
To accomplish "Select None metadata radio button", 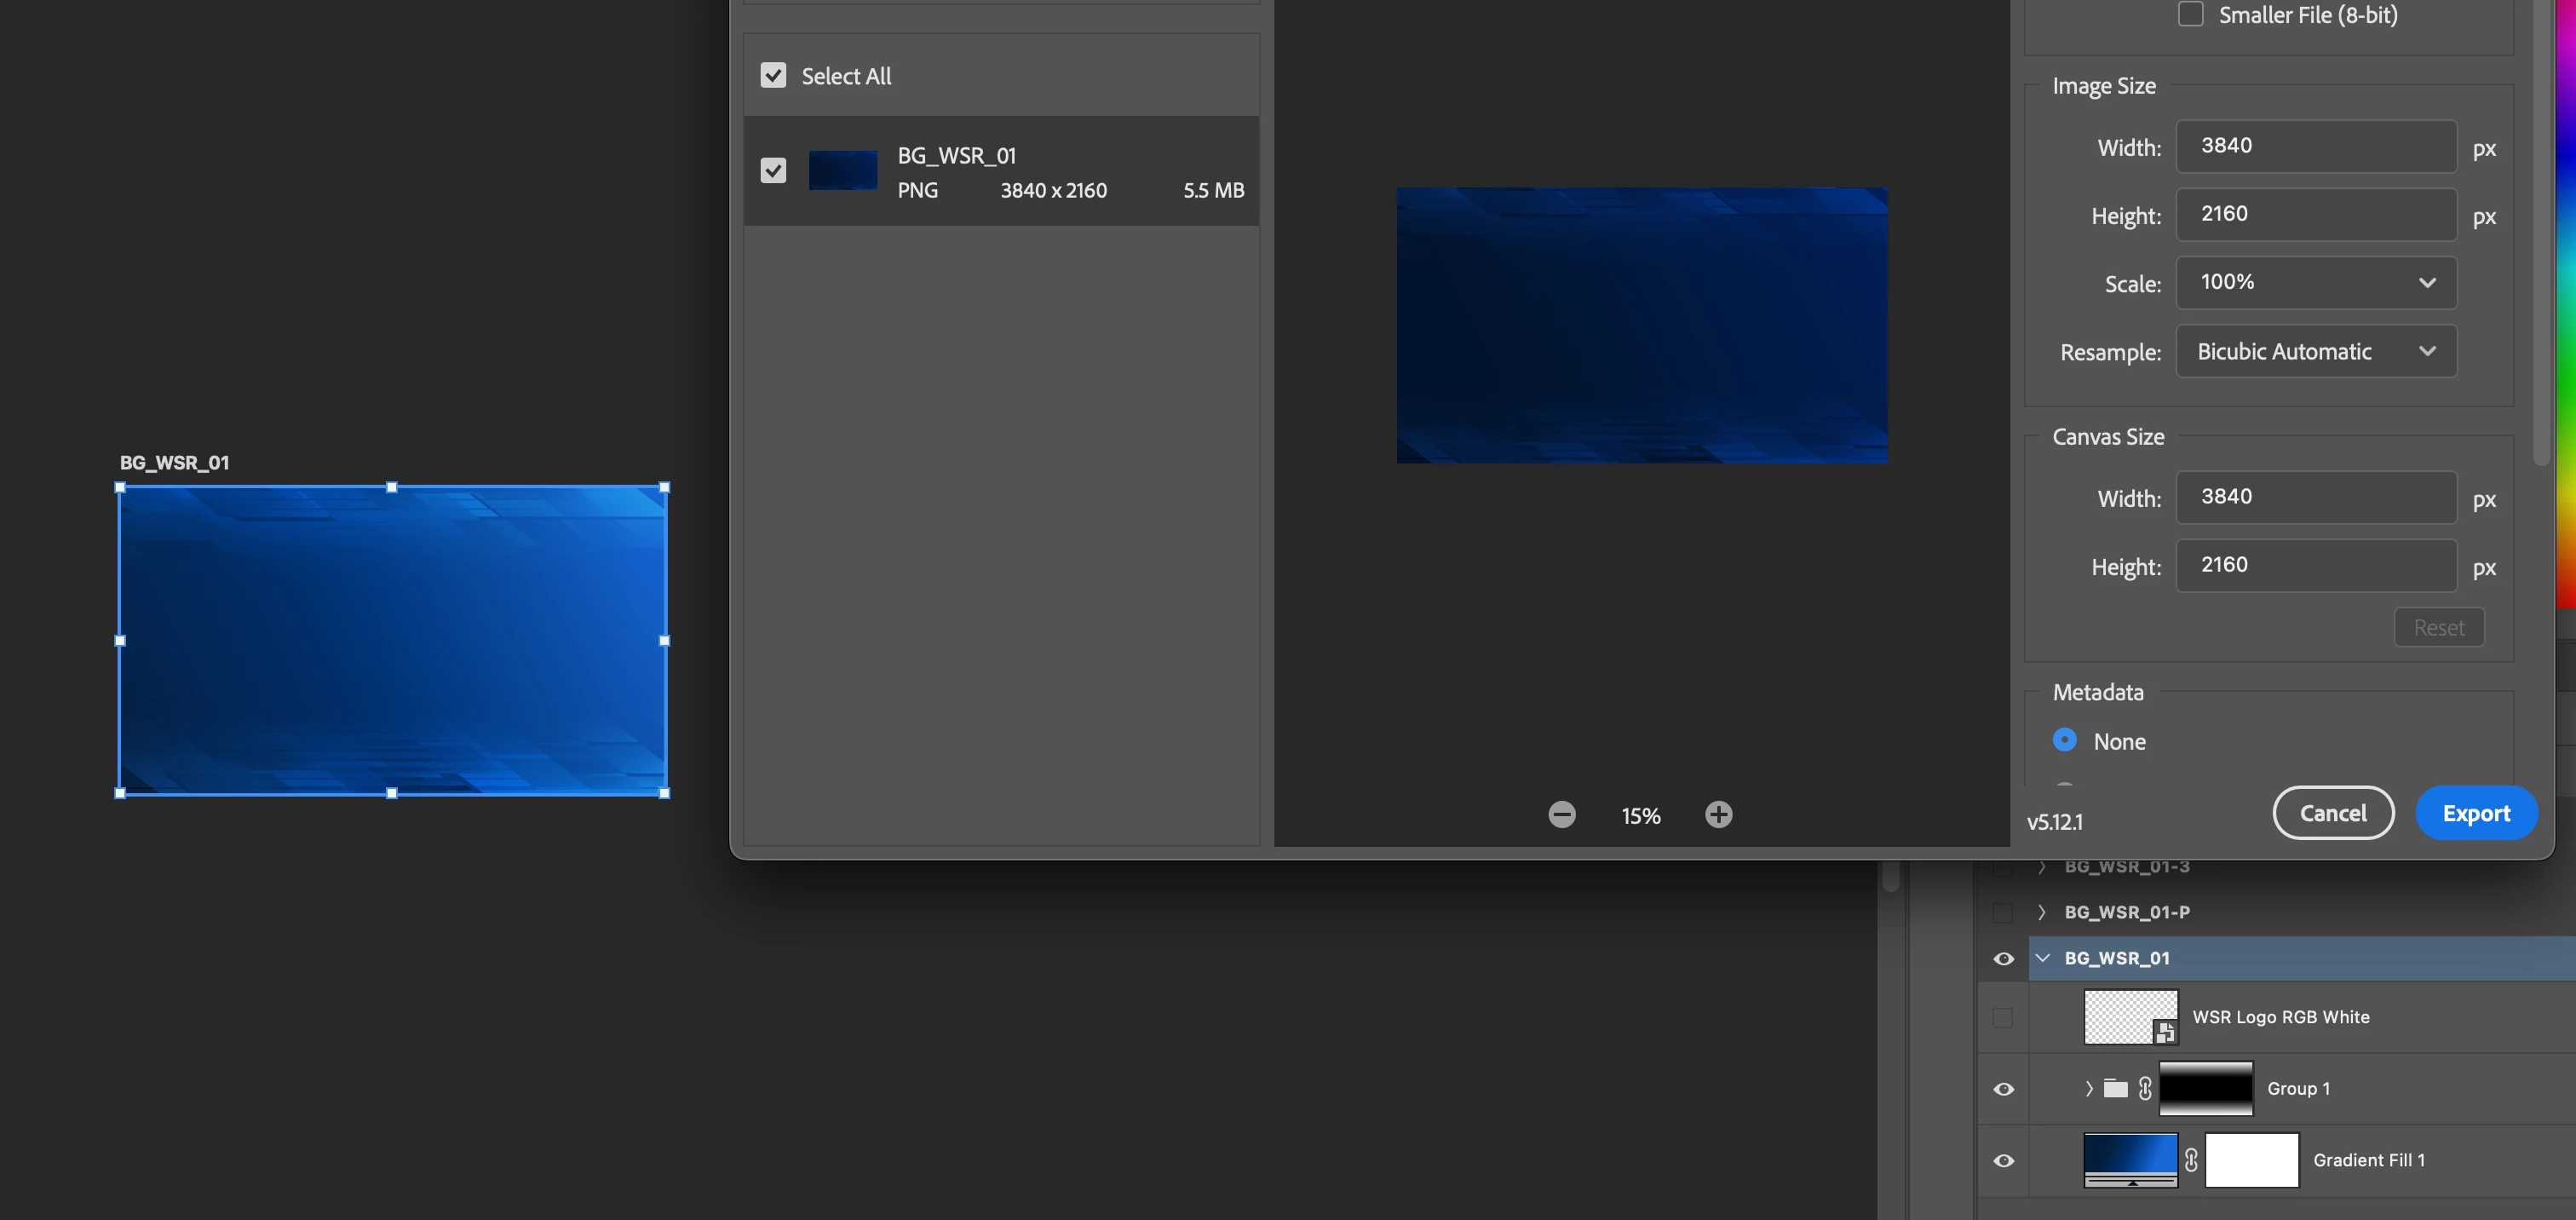I will 2064,740.
